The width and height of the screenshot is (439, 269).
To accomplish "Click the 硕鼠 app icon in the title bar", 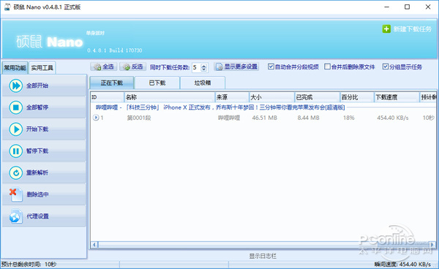I will pos(7,7).
